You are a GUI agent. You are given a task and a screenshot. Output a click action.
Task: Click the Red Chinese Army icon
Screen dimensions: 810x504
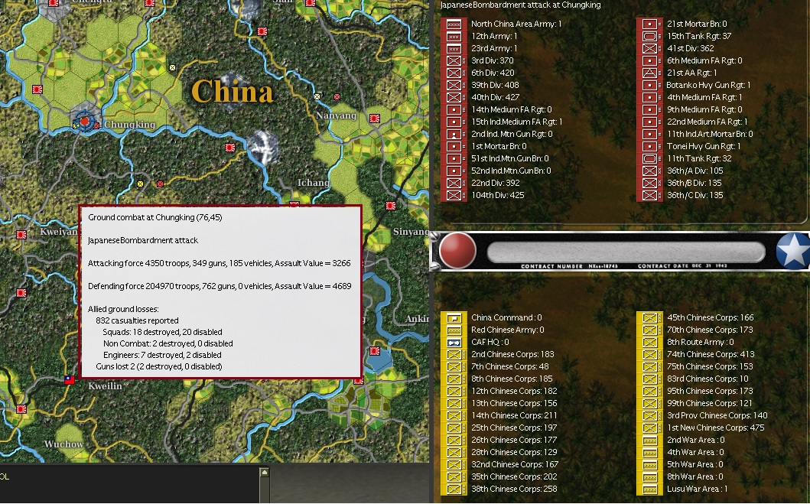[x=454, y=330]
